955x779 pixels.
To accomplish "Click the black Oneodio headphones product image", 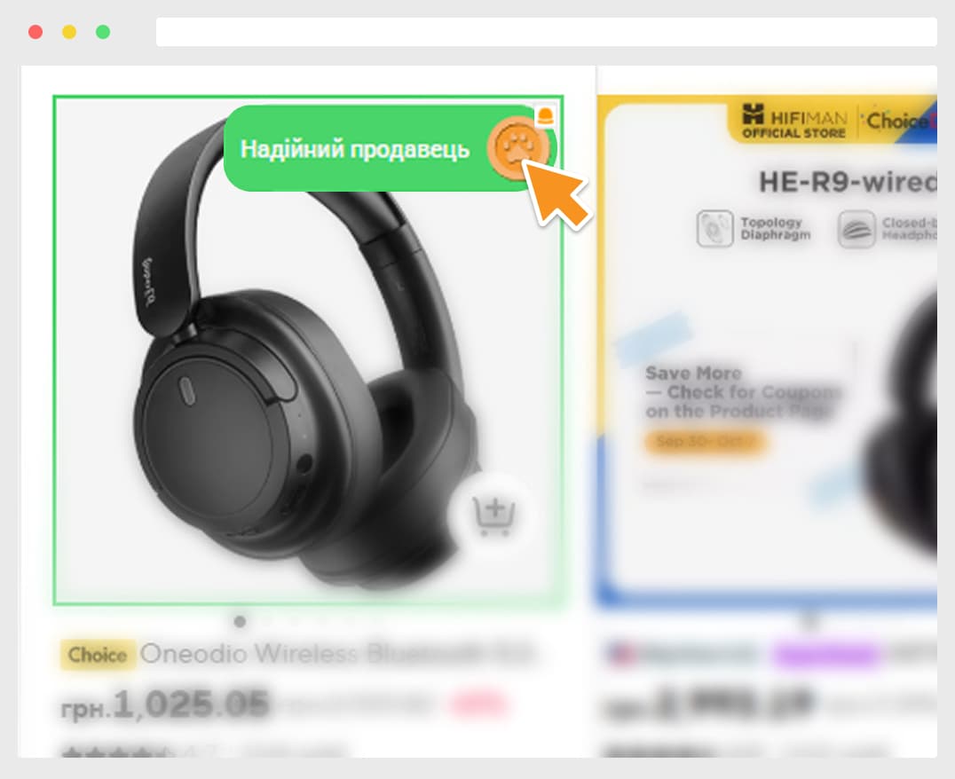I will point(308,350).
